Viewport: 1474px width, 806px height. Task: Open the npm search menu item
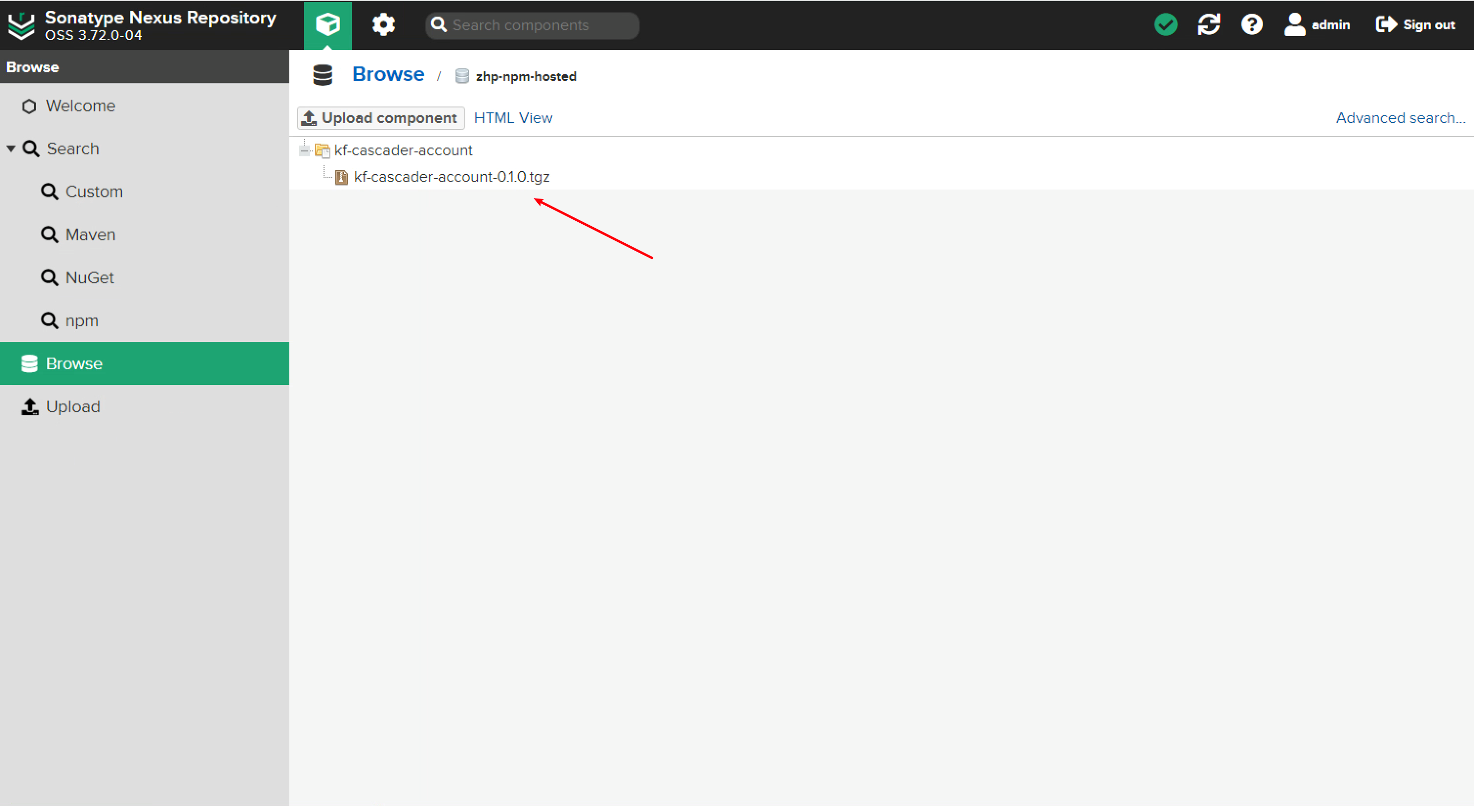click(81, 320)
